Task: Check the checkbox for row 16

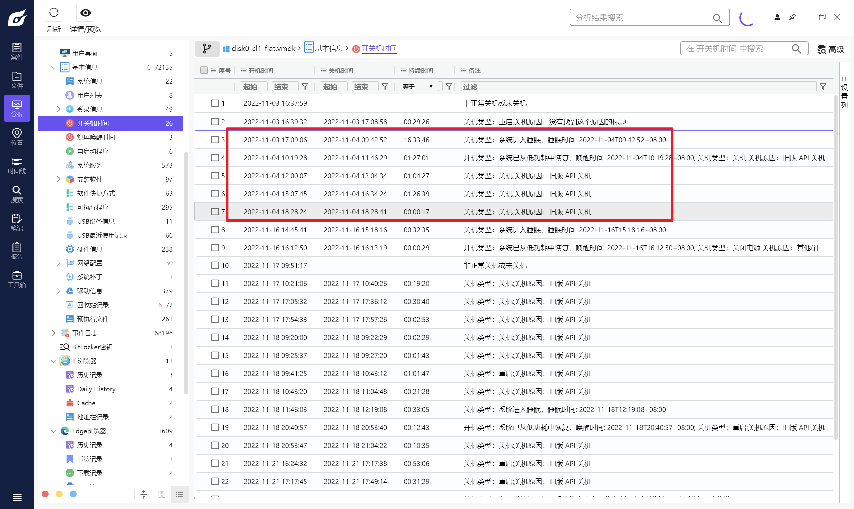Action: (x=215, y=373)
